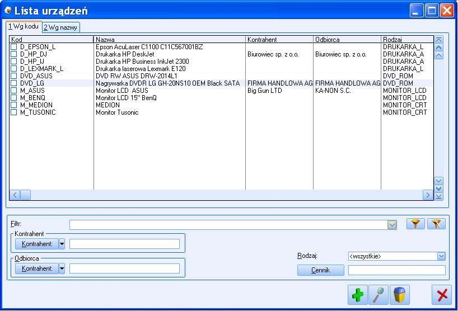Open filter builder funnel-with-tools icon
458x311 pixels.
(436, 224)
